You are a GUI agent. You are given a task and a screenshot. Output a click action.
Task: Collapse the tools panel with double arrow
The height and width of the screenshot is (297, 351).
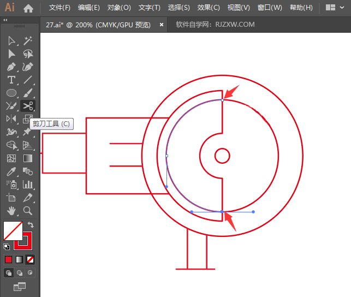(6, 20)
